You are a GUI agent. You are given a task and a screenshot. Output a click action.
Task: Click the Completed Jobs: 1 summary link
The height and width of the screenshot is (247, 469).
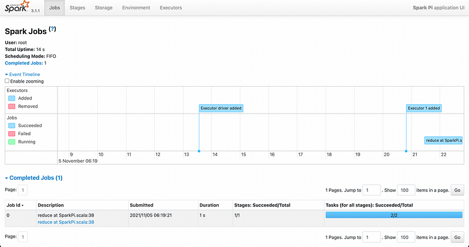(26, 63)
